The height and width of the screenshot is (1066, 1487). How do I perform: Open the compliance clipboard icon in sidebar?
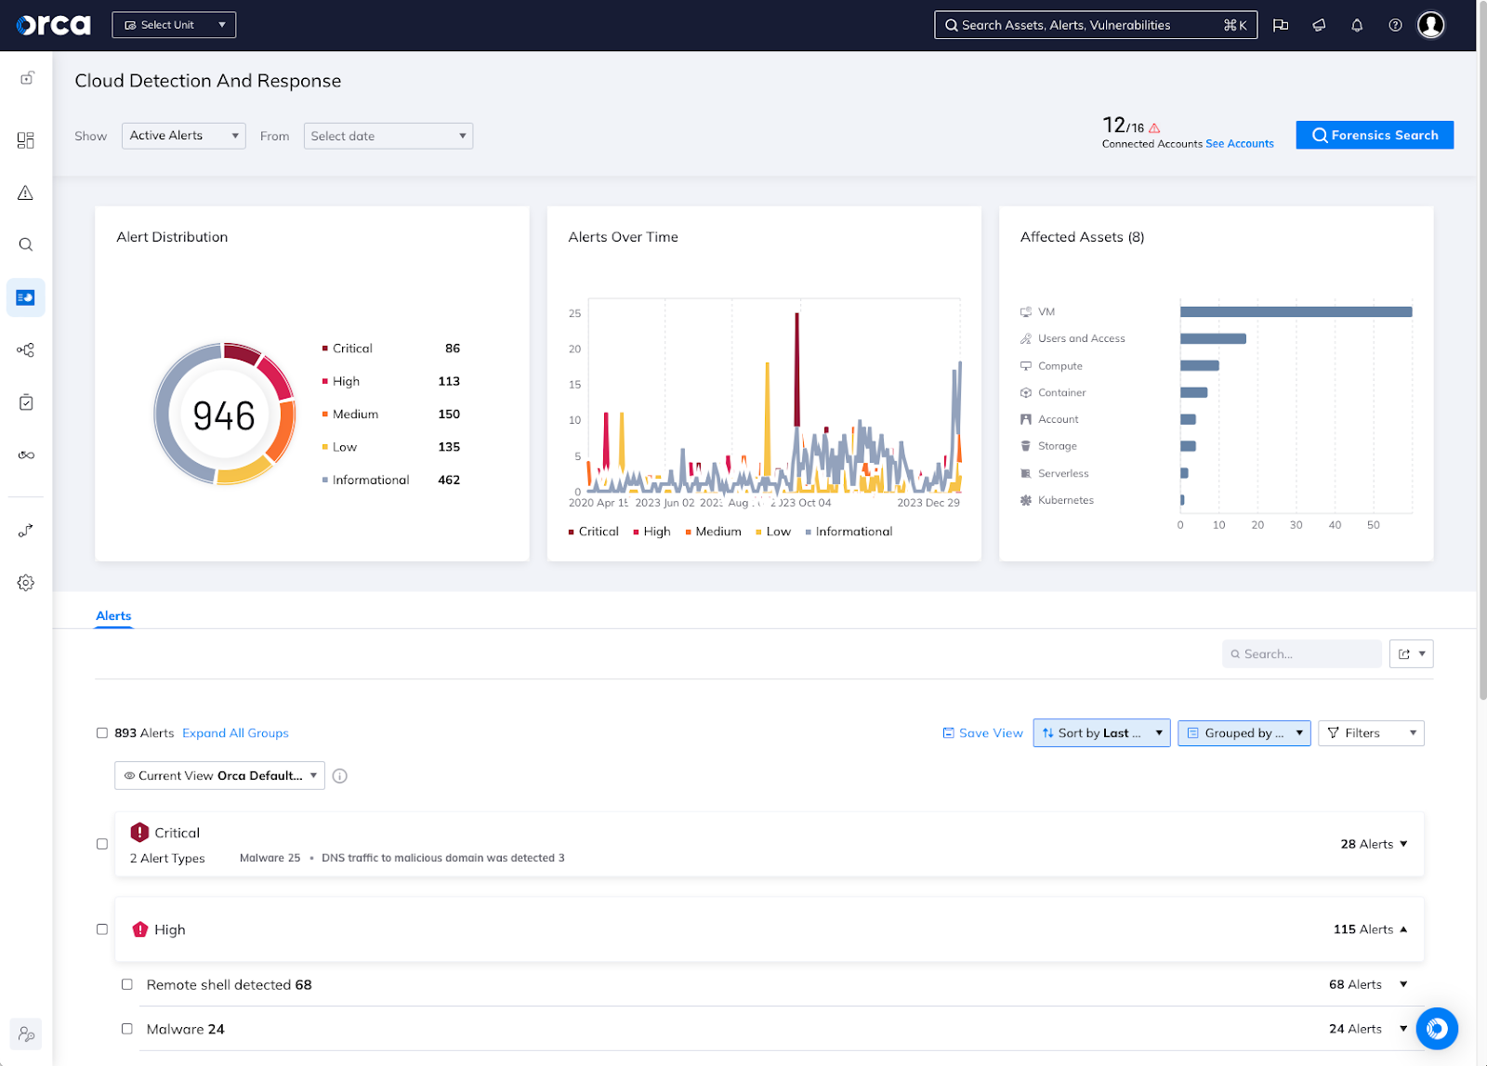[x=25, y=401]
